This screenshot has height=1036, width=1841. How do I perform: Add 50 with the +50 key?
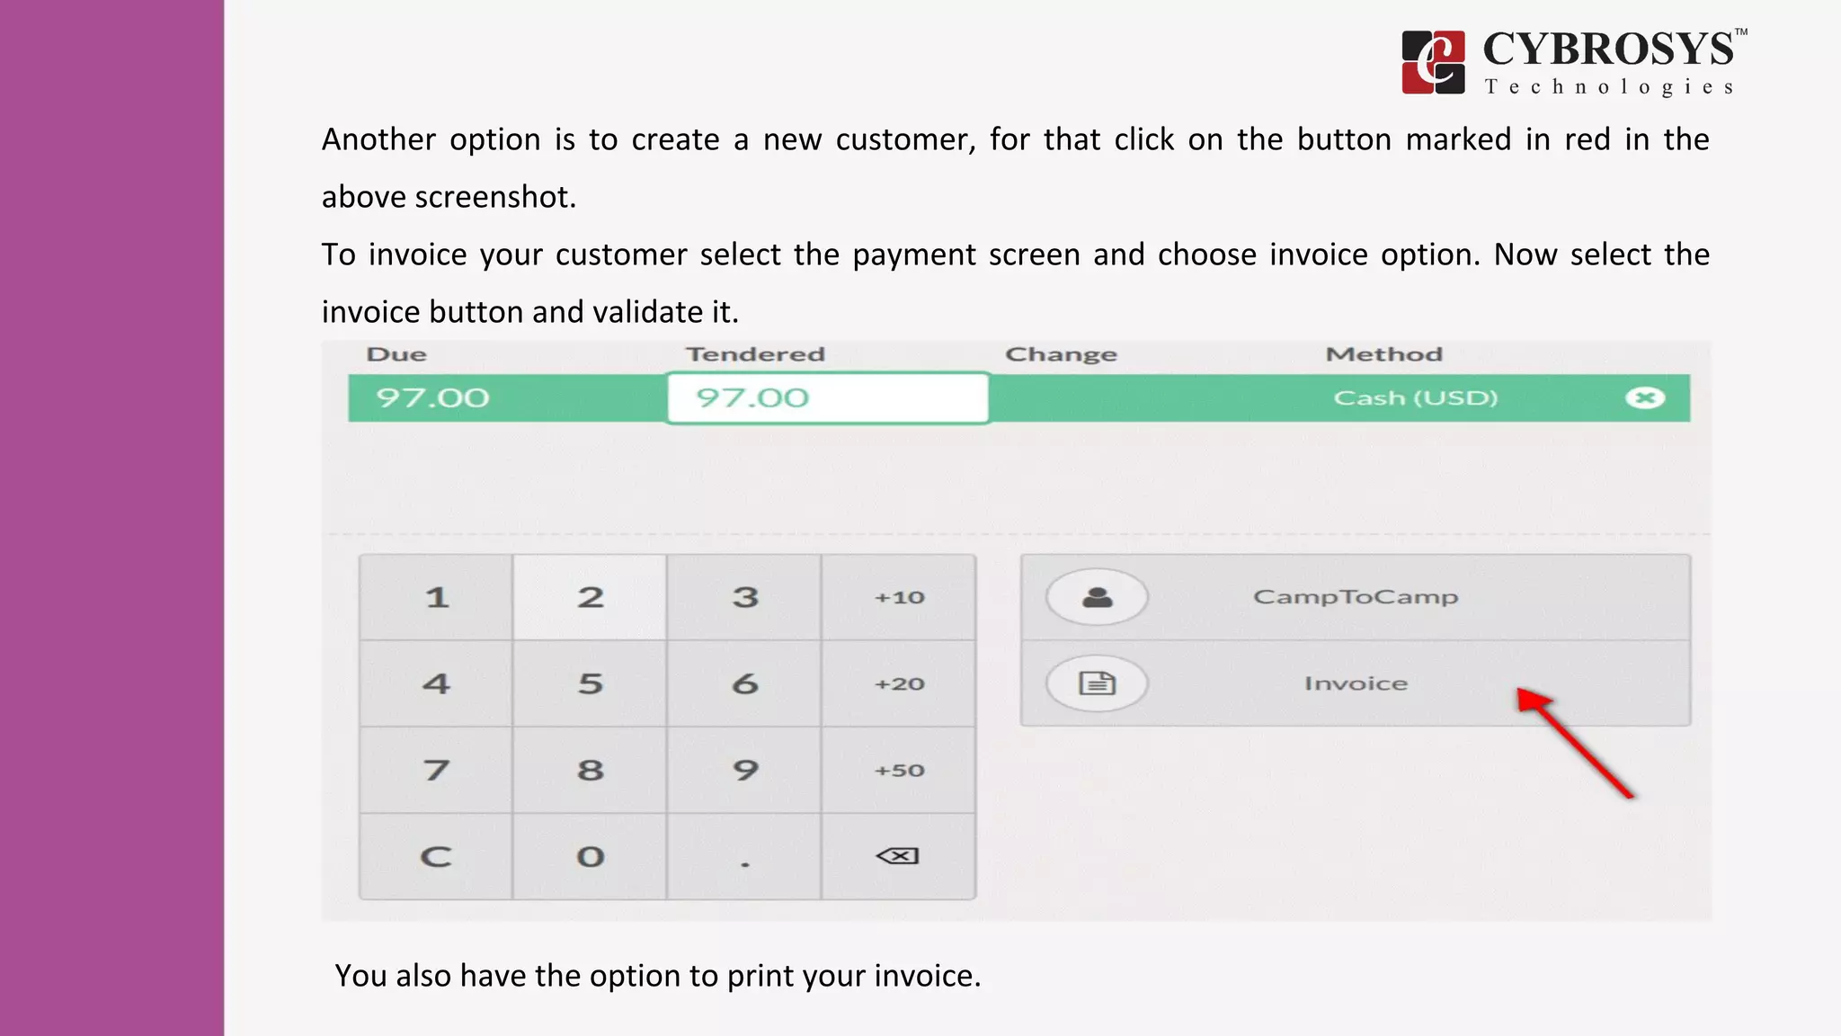(898, 770)
